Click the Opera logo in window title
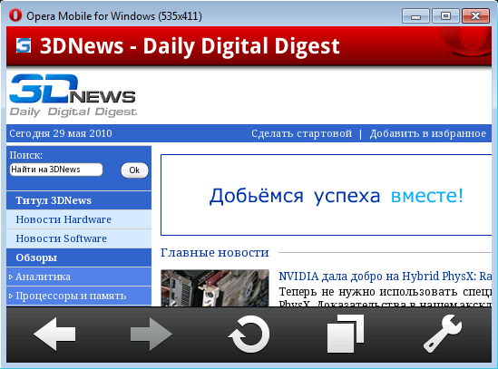Viewport: 498px width, 369px height. (x=15, y=15)
